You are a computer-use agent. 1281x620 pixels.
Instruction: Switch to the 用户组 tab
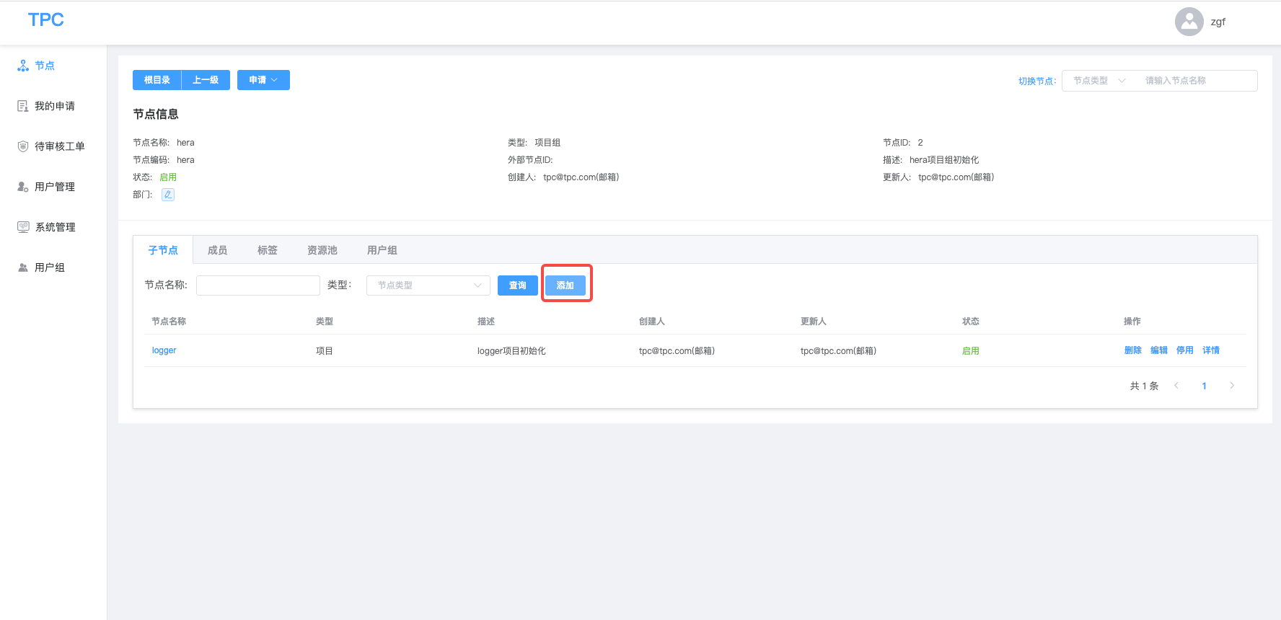point(382,250)
